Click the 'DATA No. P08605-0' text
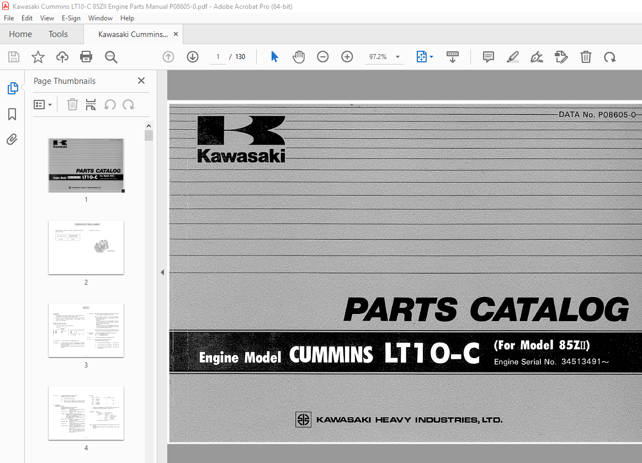Image resolution: width=642 pixels, height=463 pixels. click(597, 115)
